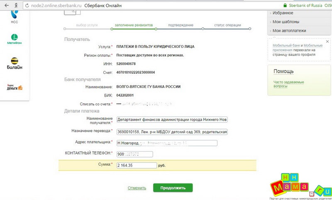Click the Сумма input field

coord(137,165)
